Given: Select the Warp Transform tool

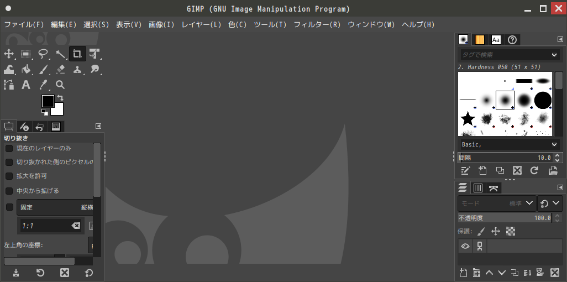Looking at the screenshot, I should pyautogui.click(x=8, y=70).
